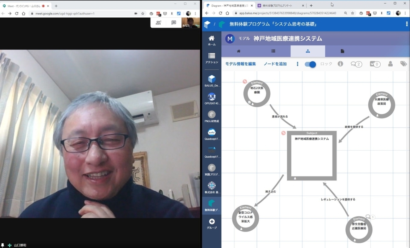Toggle the ロック lock switch

(x=310, y=64)
